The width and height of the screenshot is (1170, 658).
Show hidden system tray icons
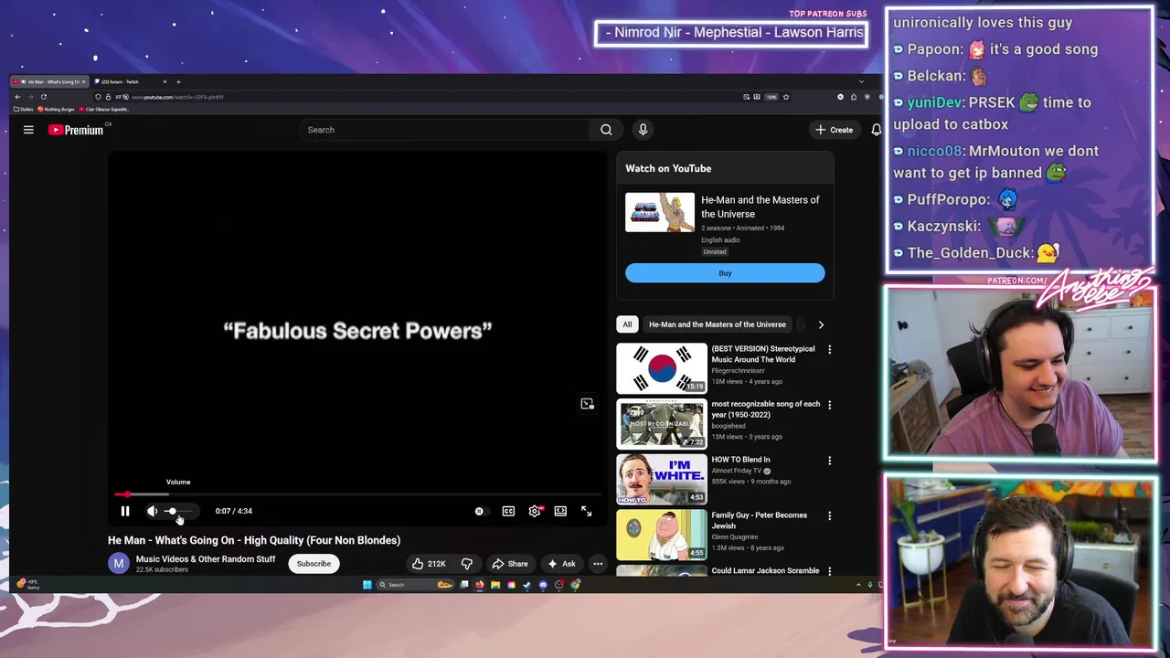point(858,585)
